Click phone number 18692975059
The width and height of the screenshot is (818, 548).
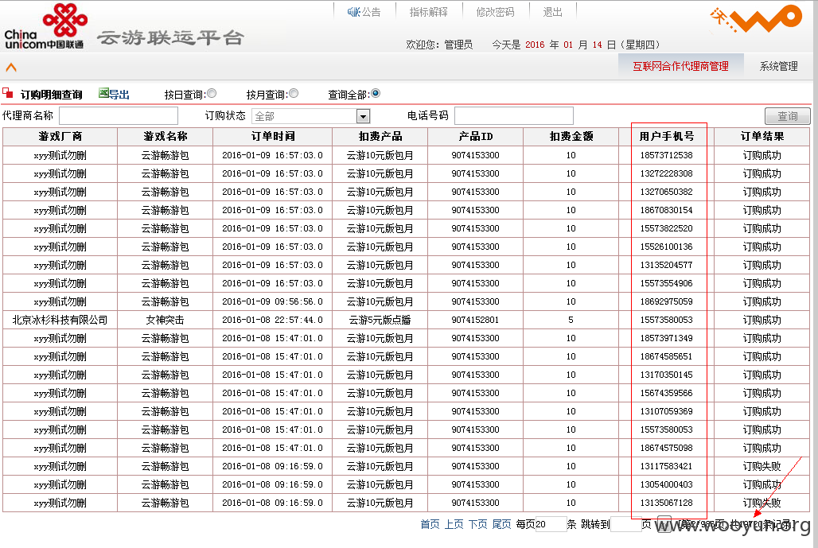pos(667,301)
